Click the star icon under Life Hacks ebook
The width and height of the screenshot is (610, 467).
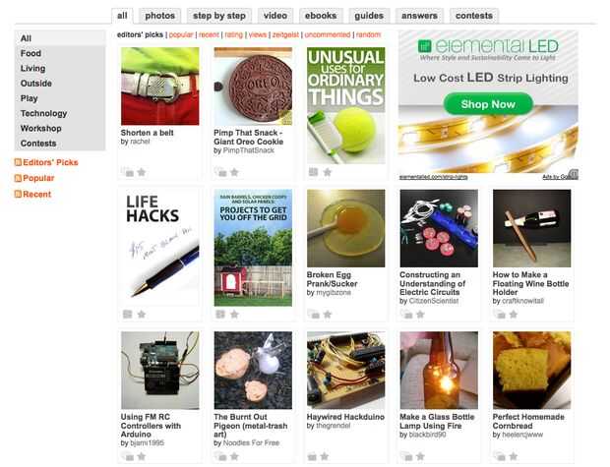pyautogui.click(x=142, y=315)
